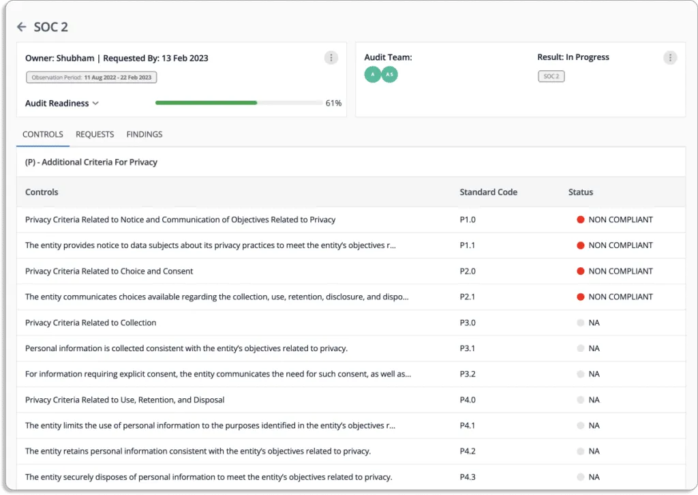This screenshot has height=495, width=698.
Task: Click the grey status dot for P3.1
Action: click(581, 348)
